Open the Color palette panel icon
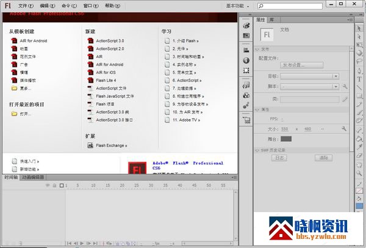366x248 pixels. 246,26
